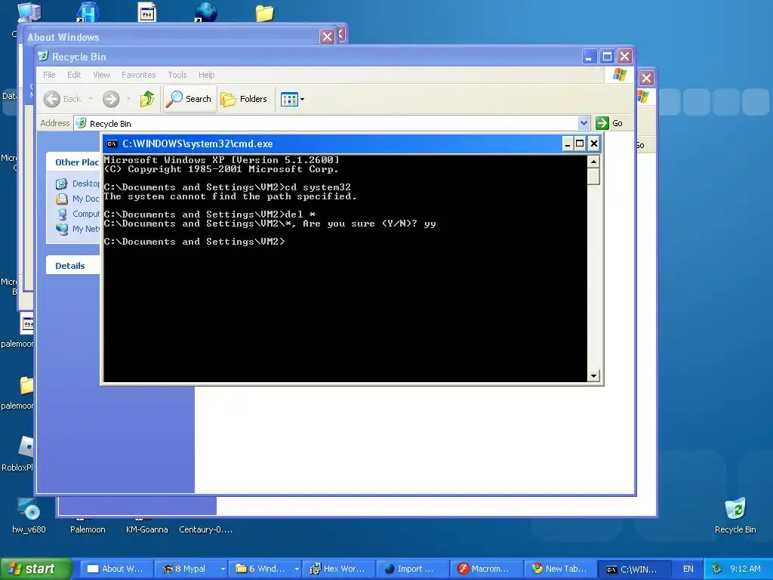773x580 pixels.
Task: Expand the Forward history dropdown arrow
Action: [128, 99]
